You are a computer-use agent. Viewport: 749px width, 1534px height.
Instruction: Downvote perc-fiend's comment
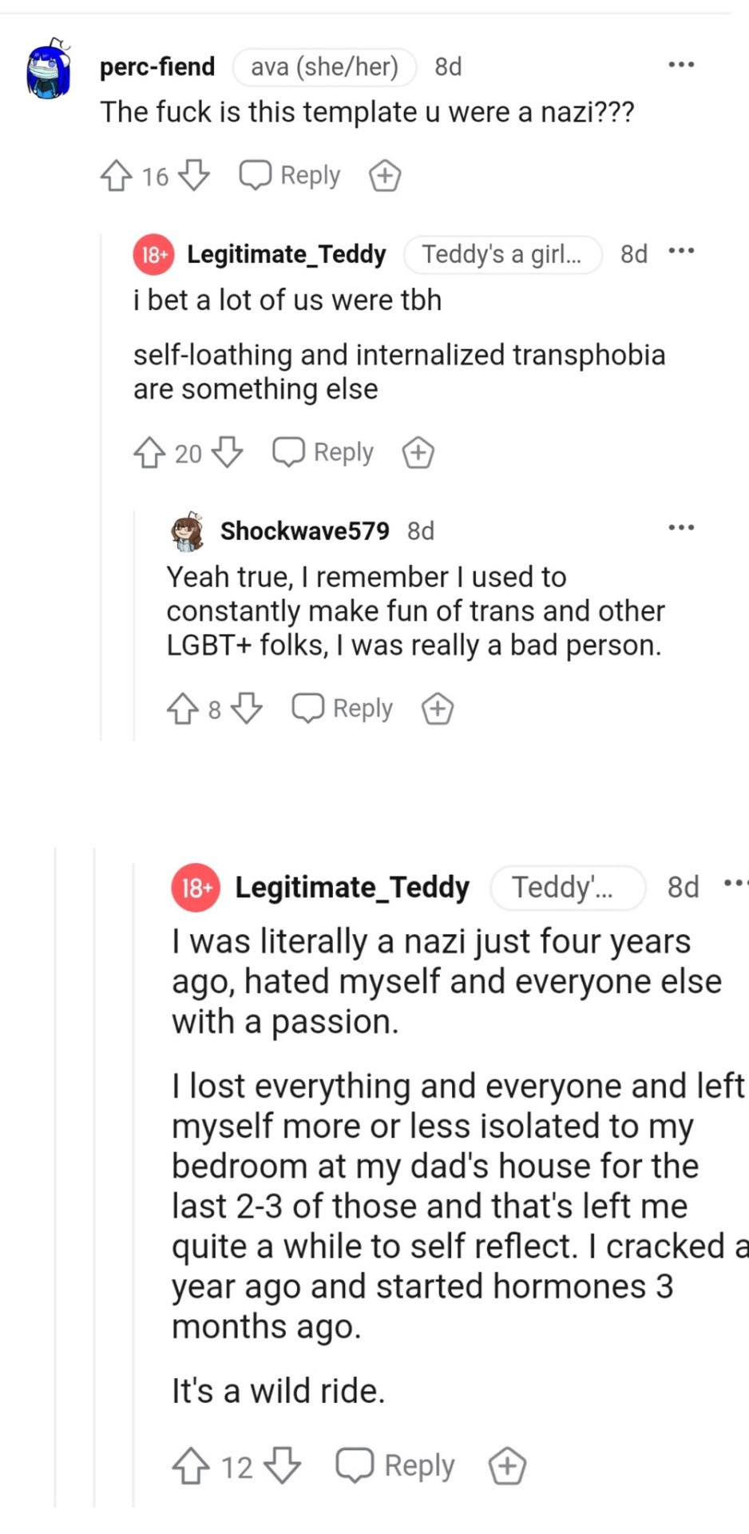click(193, 176)
